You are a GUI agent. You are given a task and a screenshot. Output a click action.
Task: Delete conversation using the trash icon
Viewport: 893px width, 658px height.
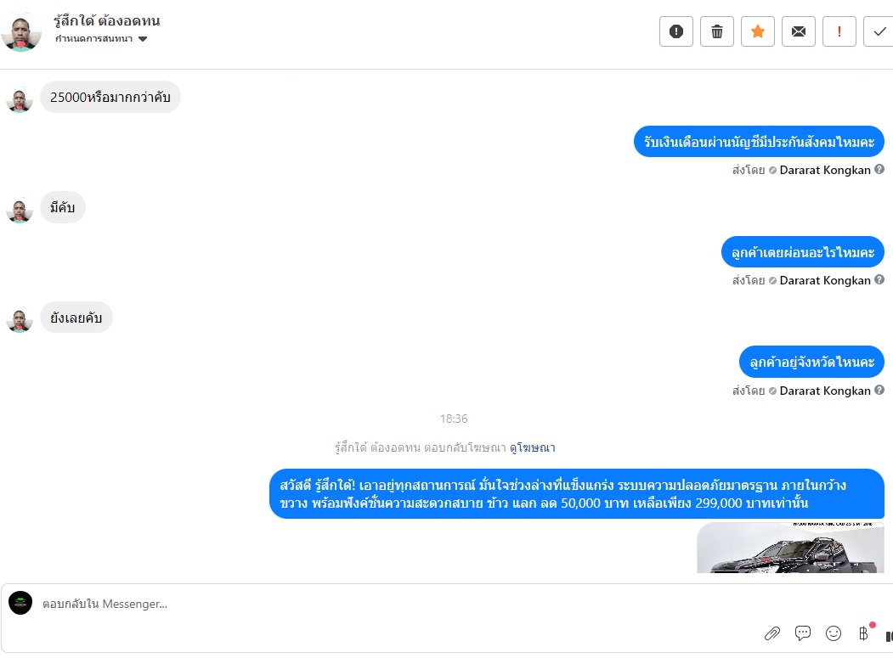click(717, 31)
